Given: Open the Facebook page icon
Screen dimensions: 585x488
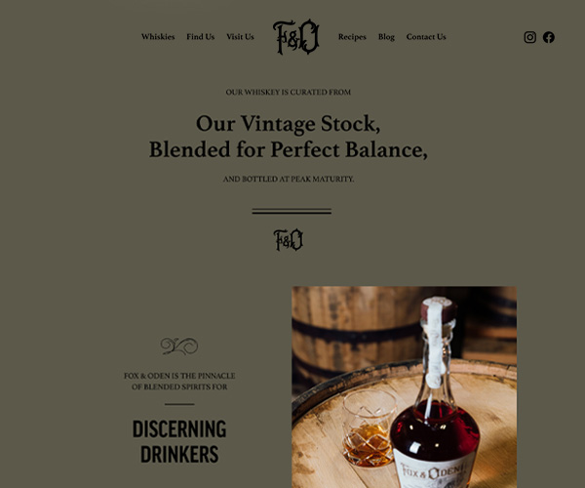Looking at the screenshot, I should pyautogui.click(x=548, y=37).
